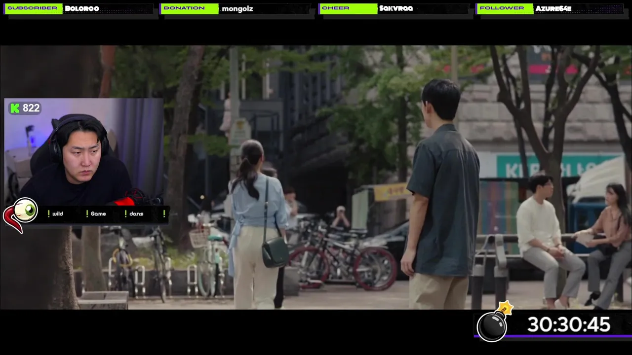
Task: Click the !Game chat command
Action: (x=96, y=213)
